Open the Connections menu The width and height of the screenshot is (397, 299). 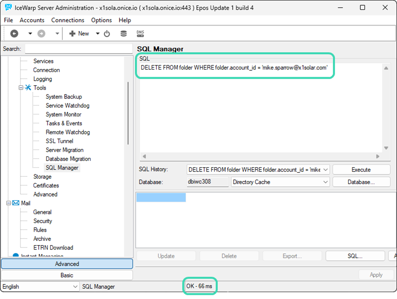pyautogui.click(x=68, y=20)
